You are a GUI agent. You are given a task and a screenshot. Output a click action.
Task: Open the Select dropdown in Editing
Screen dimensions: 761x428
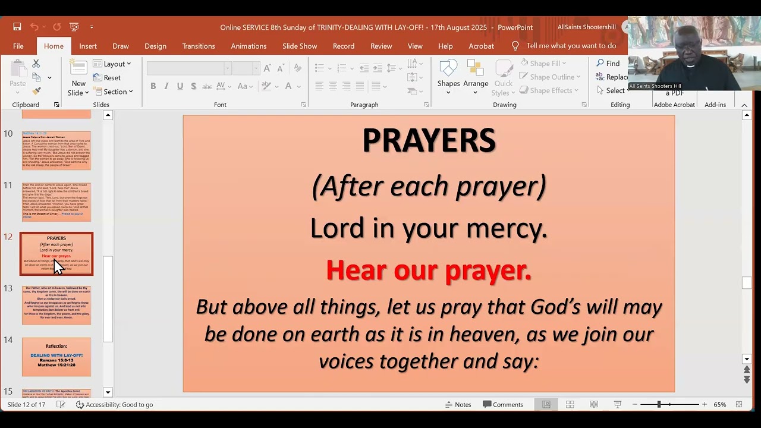tap(612, 90)
